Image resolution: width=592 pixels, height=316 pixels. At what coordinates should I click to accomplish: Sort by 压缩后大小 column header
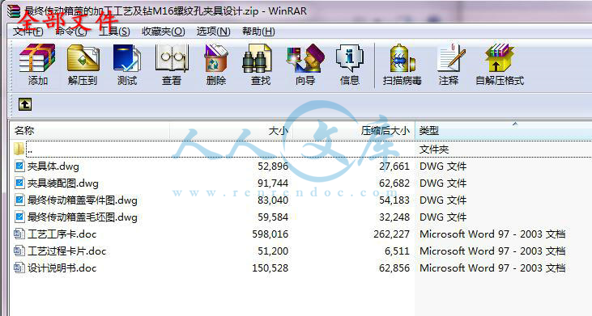(353, 131)
